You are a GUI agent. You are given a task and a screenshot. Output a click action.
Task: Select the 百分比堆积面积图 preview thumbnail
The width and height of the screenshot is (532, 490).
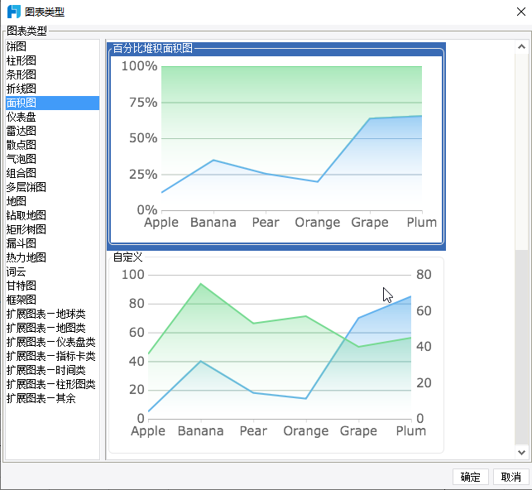click(x=276, y=147)
